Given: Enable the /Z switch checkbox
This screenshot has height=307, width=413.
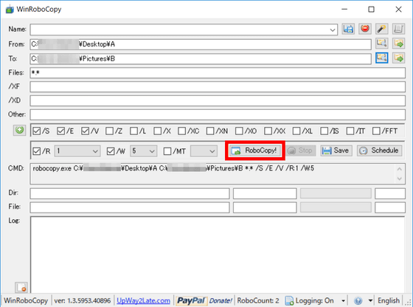Looking at the screenshot, I should point(109,131).
